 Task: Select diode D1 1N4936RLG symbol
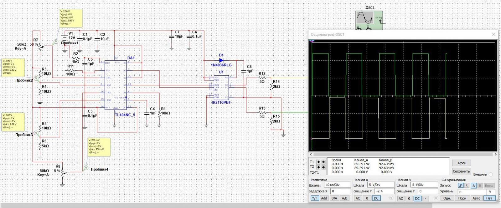tap(221, 61)
